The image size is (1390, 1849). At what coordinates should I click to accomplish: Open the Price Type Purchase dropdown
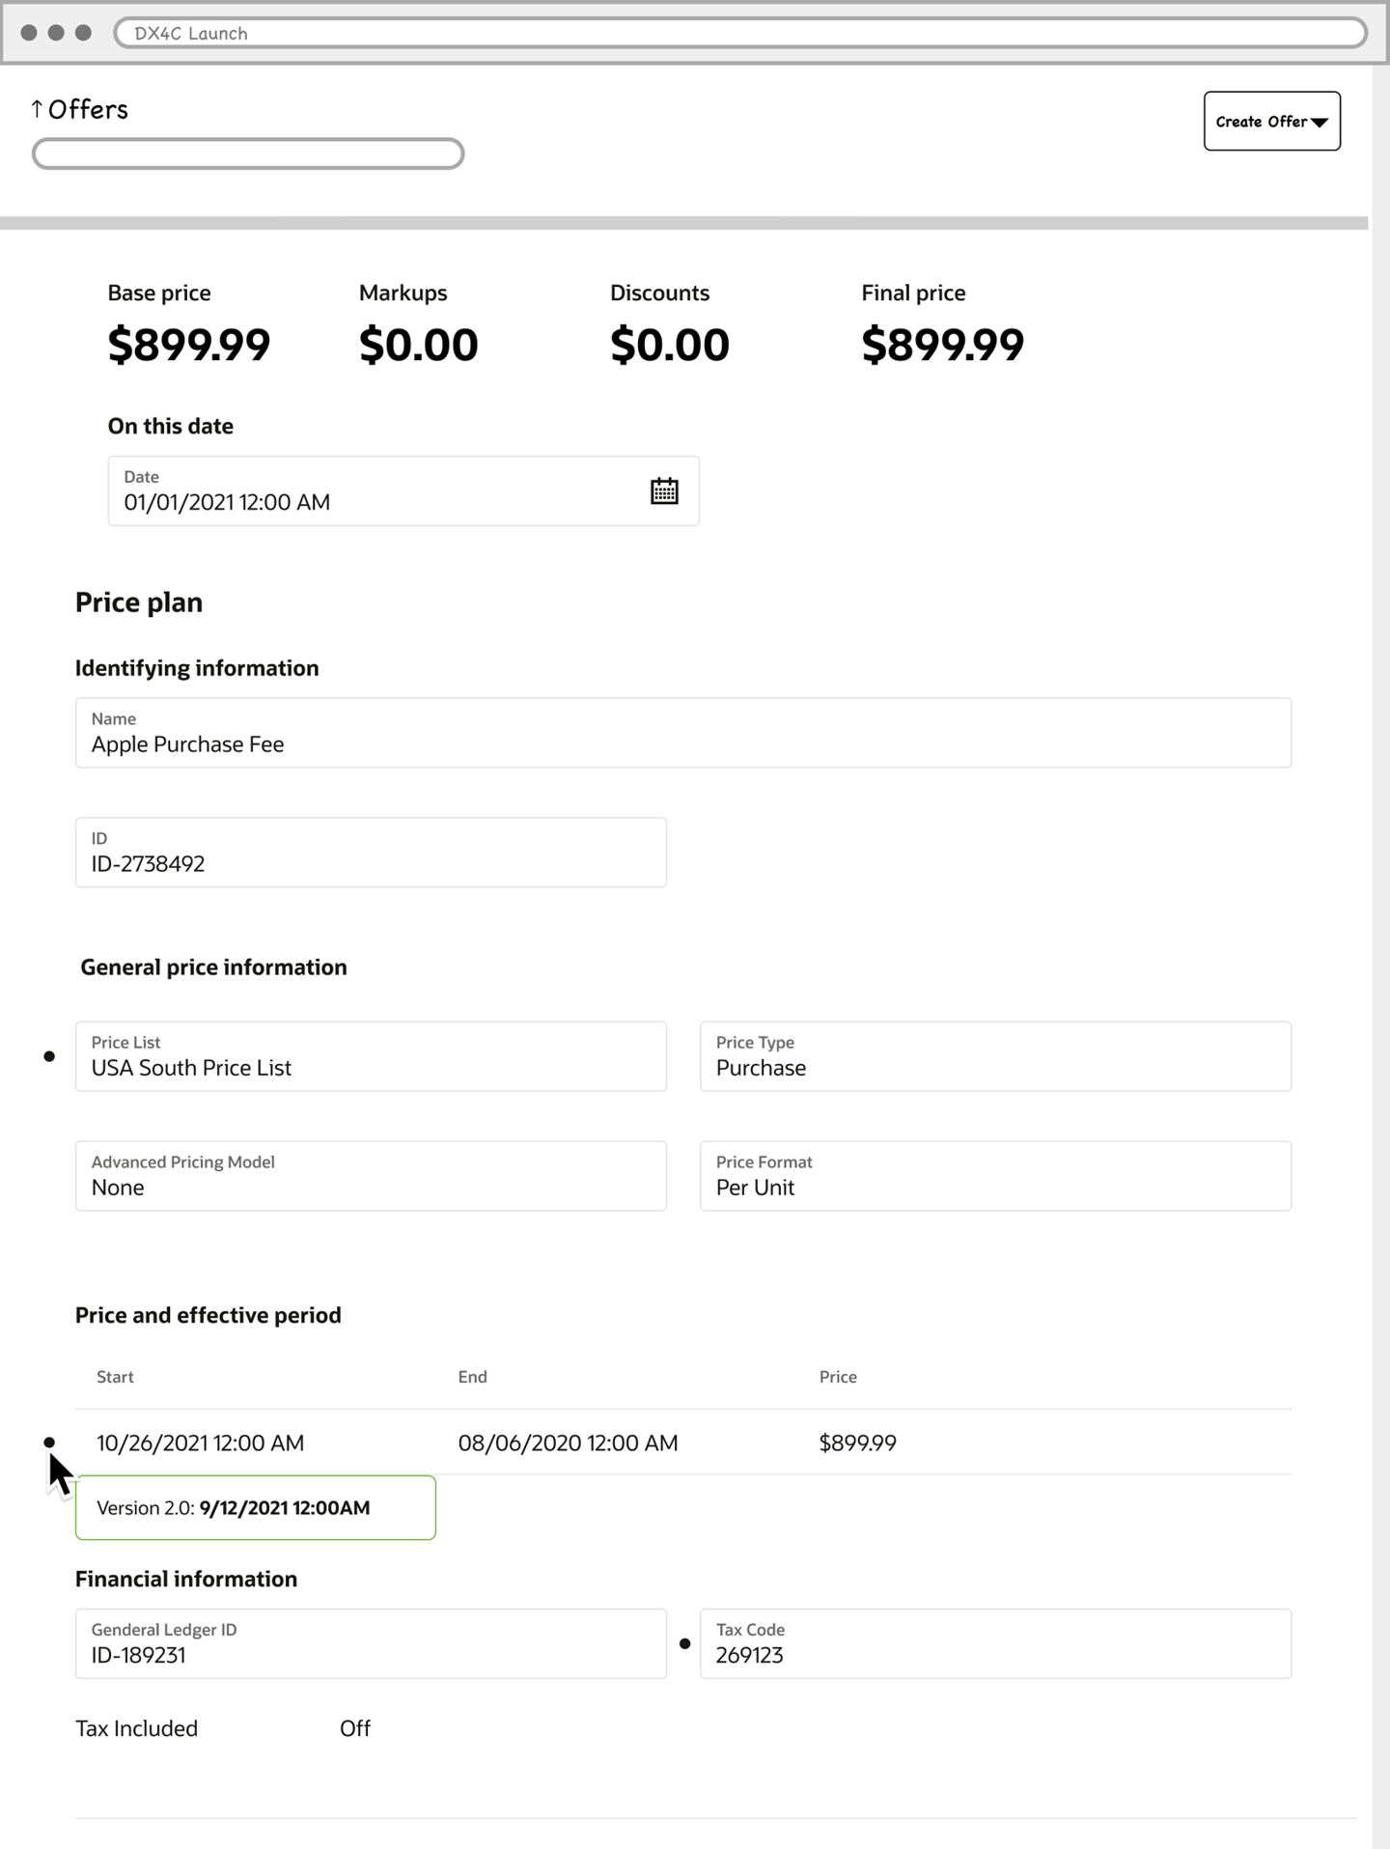pos(995,1056)
